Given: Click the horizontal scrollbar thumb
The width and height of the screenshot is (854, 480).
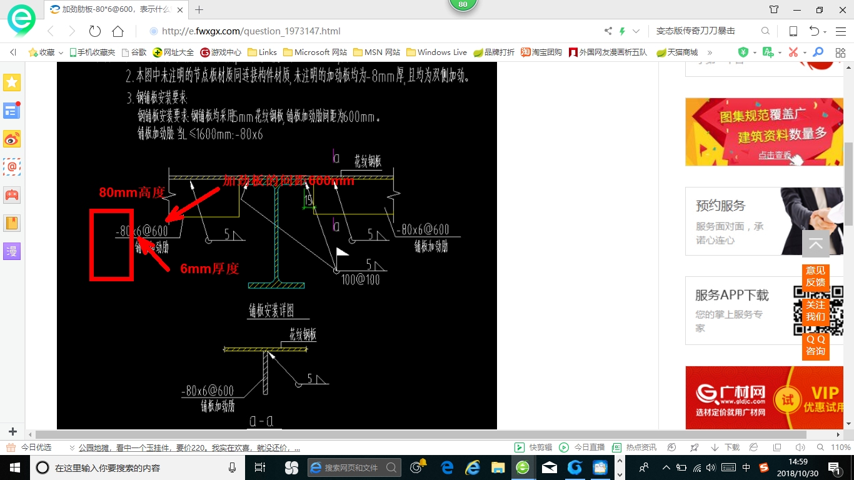Looking at the screenshot, I should pyautogui.click(x=421, y=434).
